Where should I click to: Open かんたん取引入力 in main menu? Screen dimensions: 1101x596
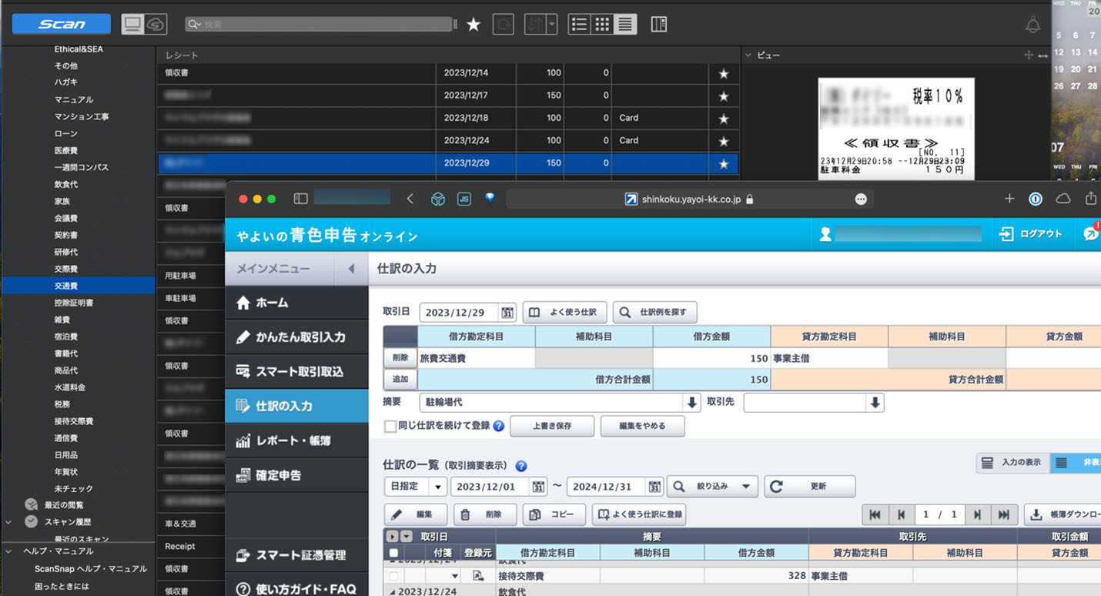(x=296, y=337)
